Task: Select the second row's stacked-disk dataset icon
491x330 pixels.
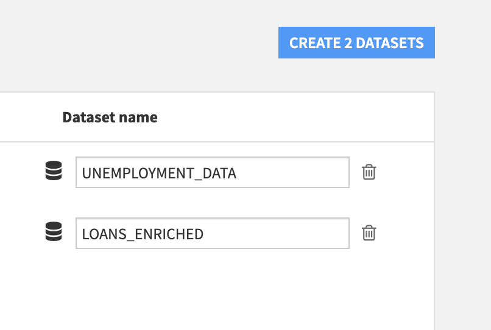Action: click(x=54, y=232)
